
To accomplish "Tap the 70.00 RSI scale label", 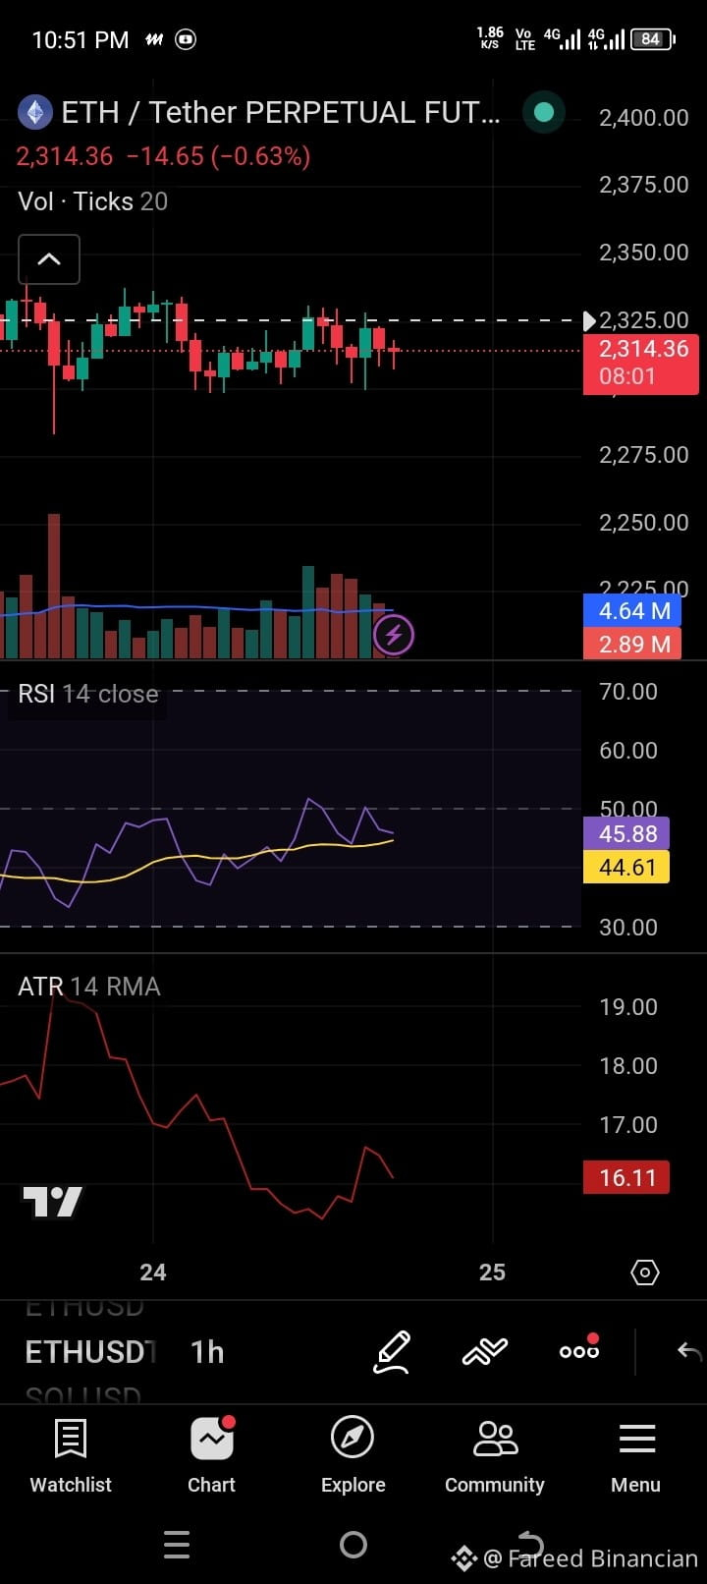I will (x=628, y=692).
